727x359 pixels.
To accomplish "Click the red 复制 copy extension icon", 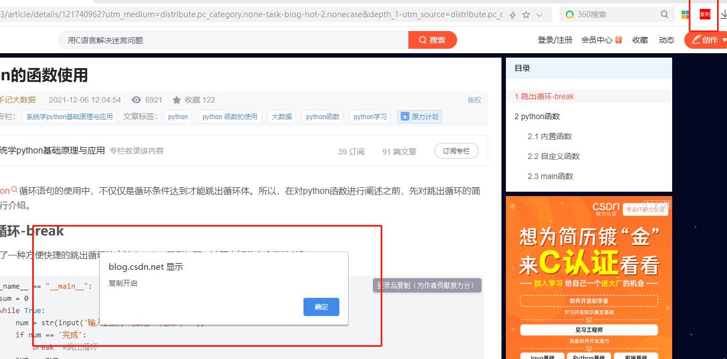I will coord(703,14).
